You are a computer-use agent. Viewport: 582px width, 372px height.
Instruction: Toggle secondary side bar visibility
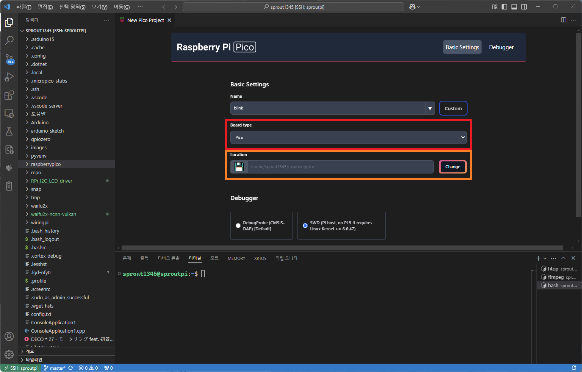524,7
